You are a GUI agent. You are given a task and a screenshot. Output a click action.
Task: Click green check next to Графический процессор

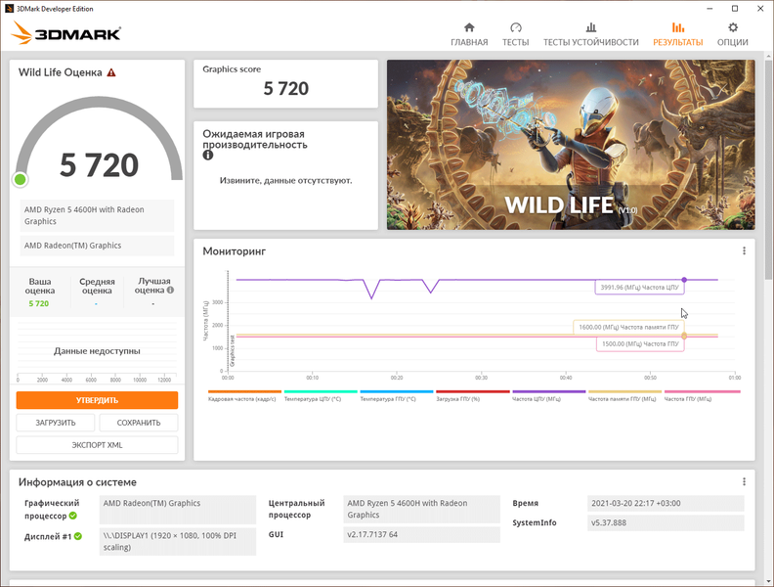(73, 516)
